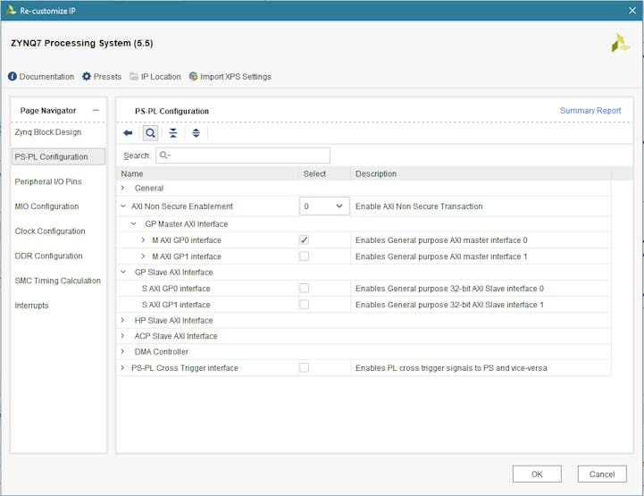This screenshot has width=644, height=496.
Task: Open AXI Non Secure Enablement value dropdown
Action: click(x=324, y=206)
